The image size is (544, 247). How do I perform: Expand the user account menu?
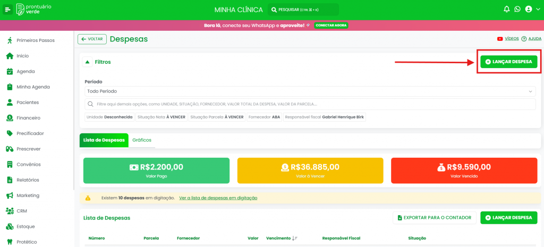tap(532, 10)
